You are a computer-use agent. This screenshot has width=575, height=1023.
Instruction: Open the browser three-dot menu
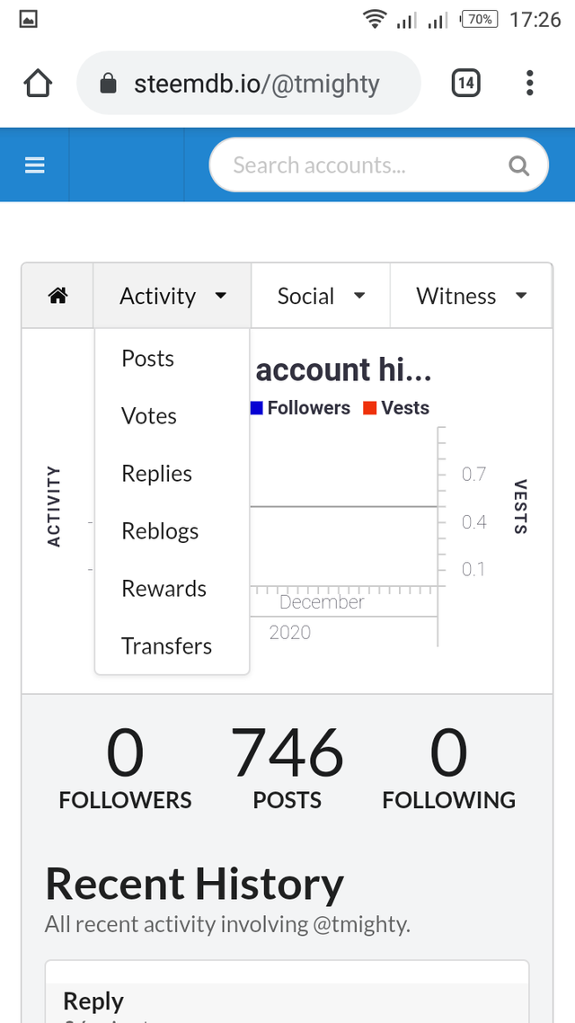530,84
